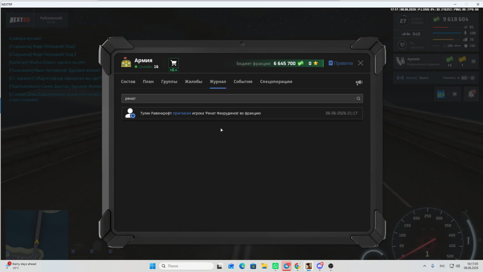Click the taskbar Поиск search box
Screen dimensions: 483x272
pos(186,266)
